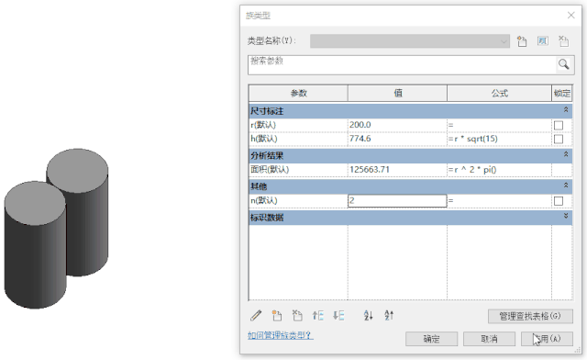
Task: Click the 锁定 column header
Action: (562, 94)
